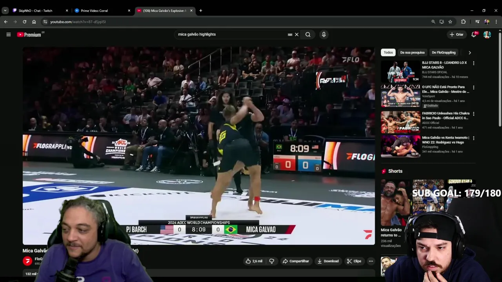This screenshot has width=502, height=282.
Task: Open Mica Galvão vs Kenta Iwamoto thumbnail
Action: [400, 146]
